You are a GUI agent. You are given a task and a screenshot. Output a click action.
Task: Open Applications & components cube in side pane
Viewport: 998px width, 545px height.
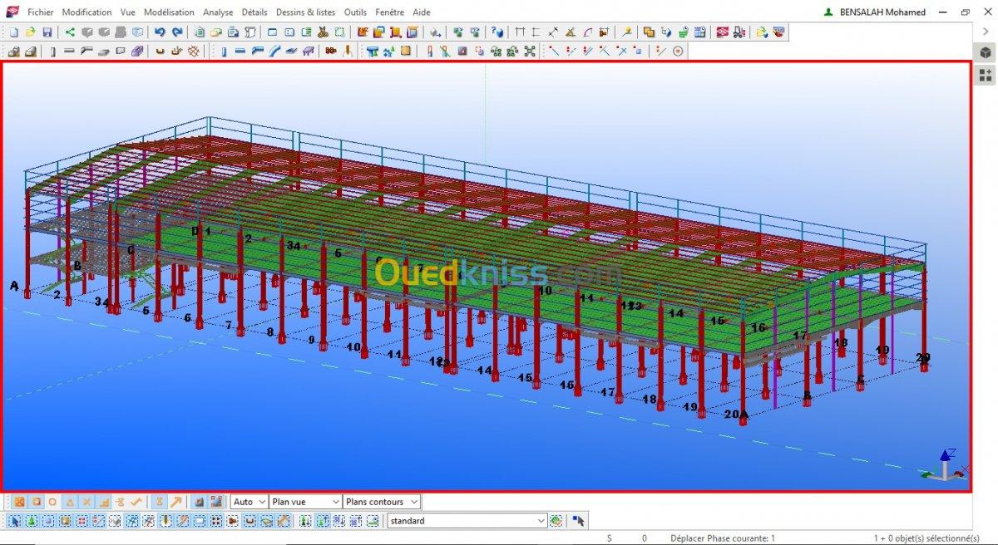[x=986, y=53]
